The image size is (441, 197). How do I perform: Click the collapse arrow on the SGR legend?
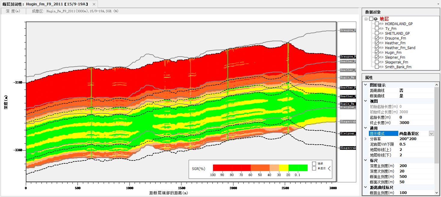point(329,168)
